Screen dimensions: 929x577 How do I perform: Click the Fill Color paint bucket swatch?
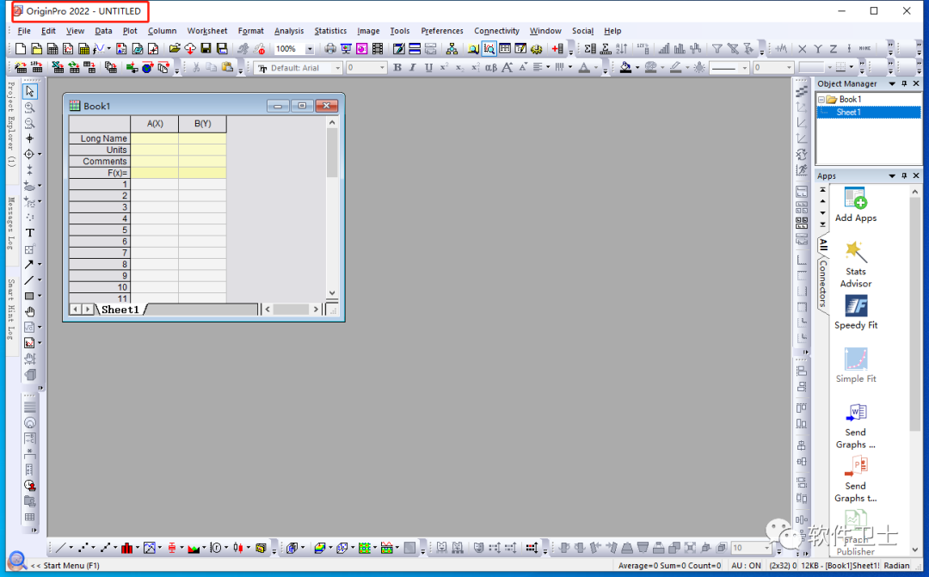pyautogui.click(x=625, y=68)
